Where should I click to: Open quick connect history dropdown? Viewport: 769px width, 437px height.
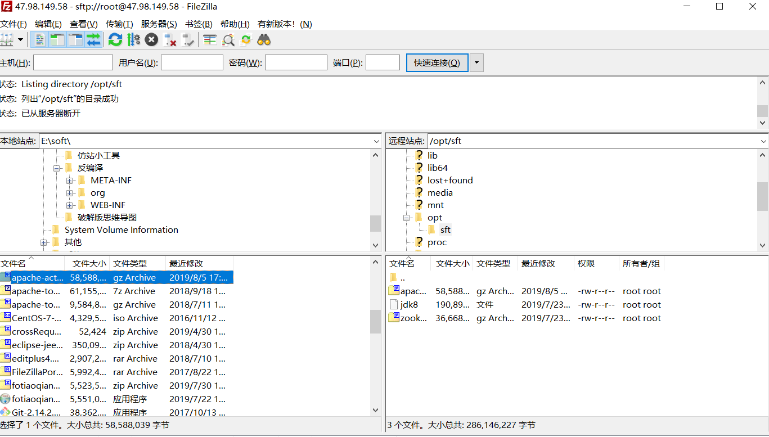pyautogui.click(x=476, y=62)
